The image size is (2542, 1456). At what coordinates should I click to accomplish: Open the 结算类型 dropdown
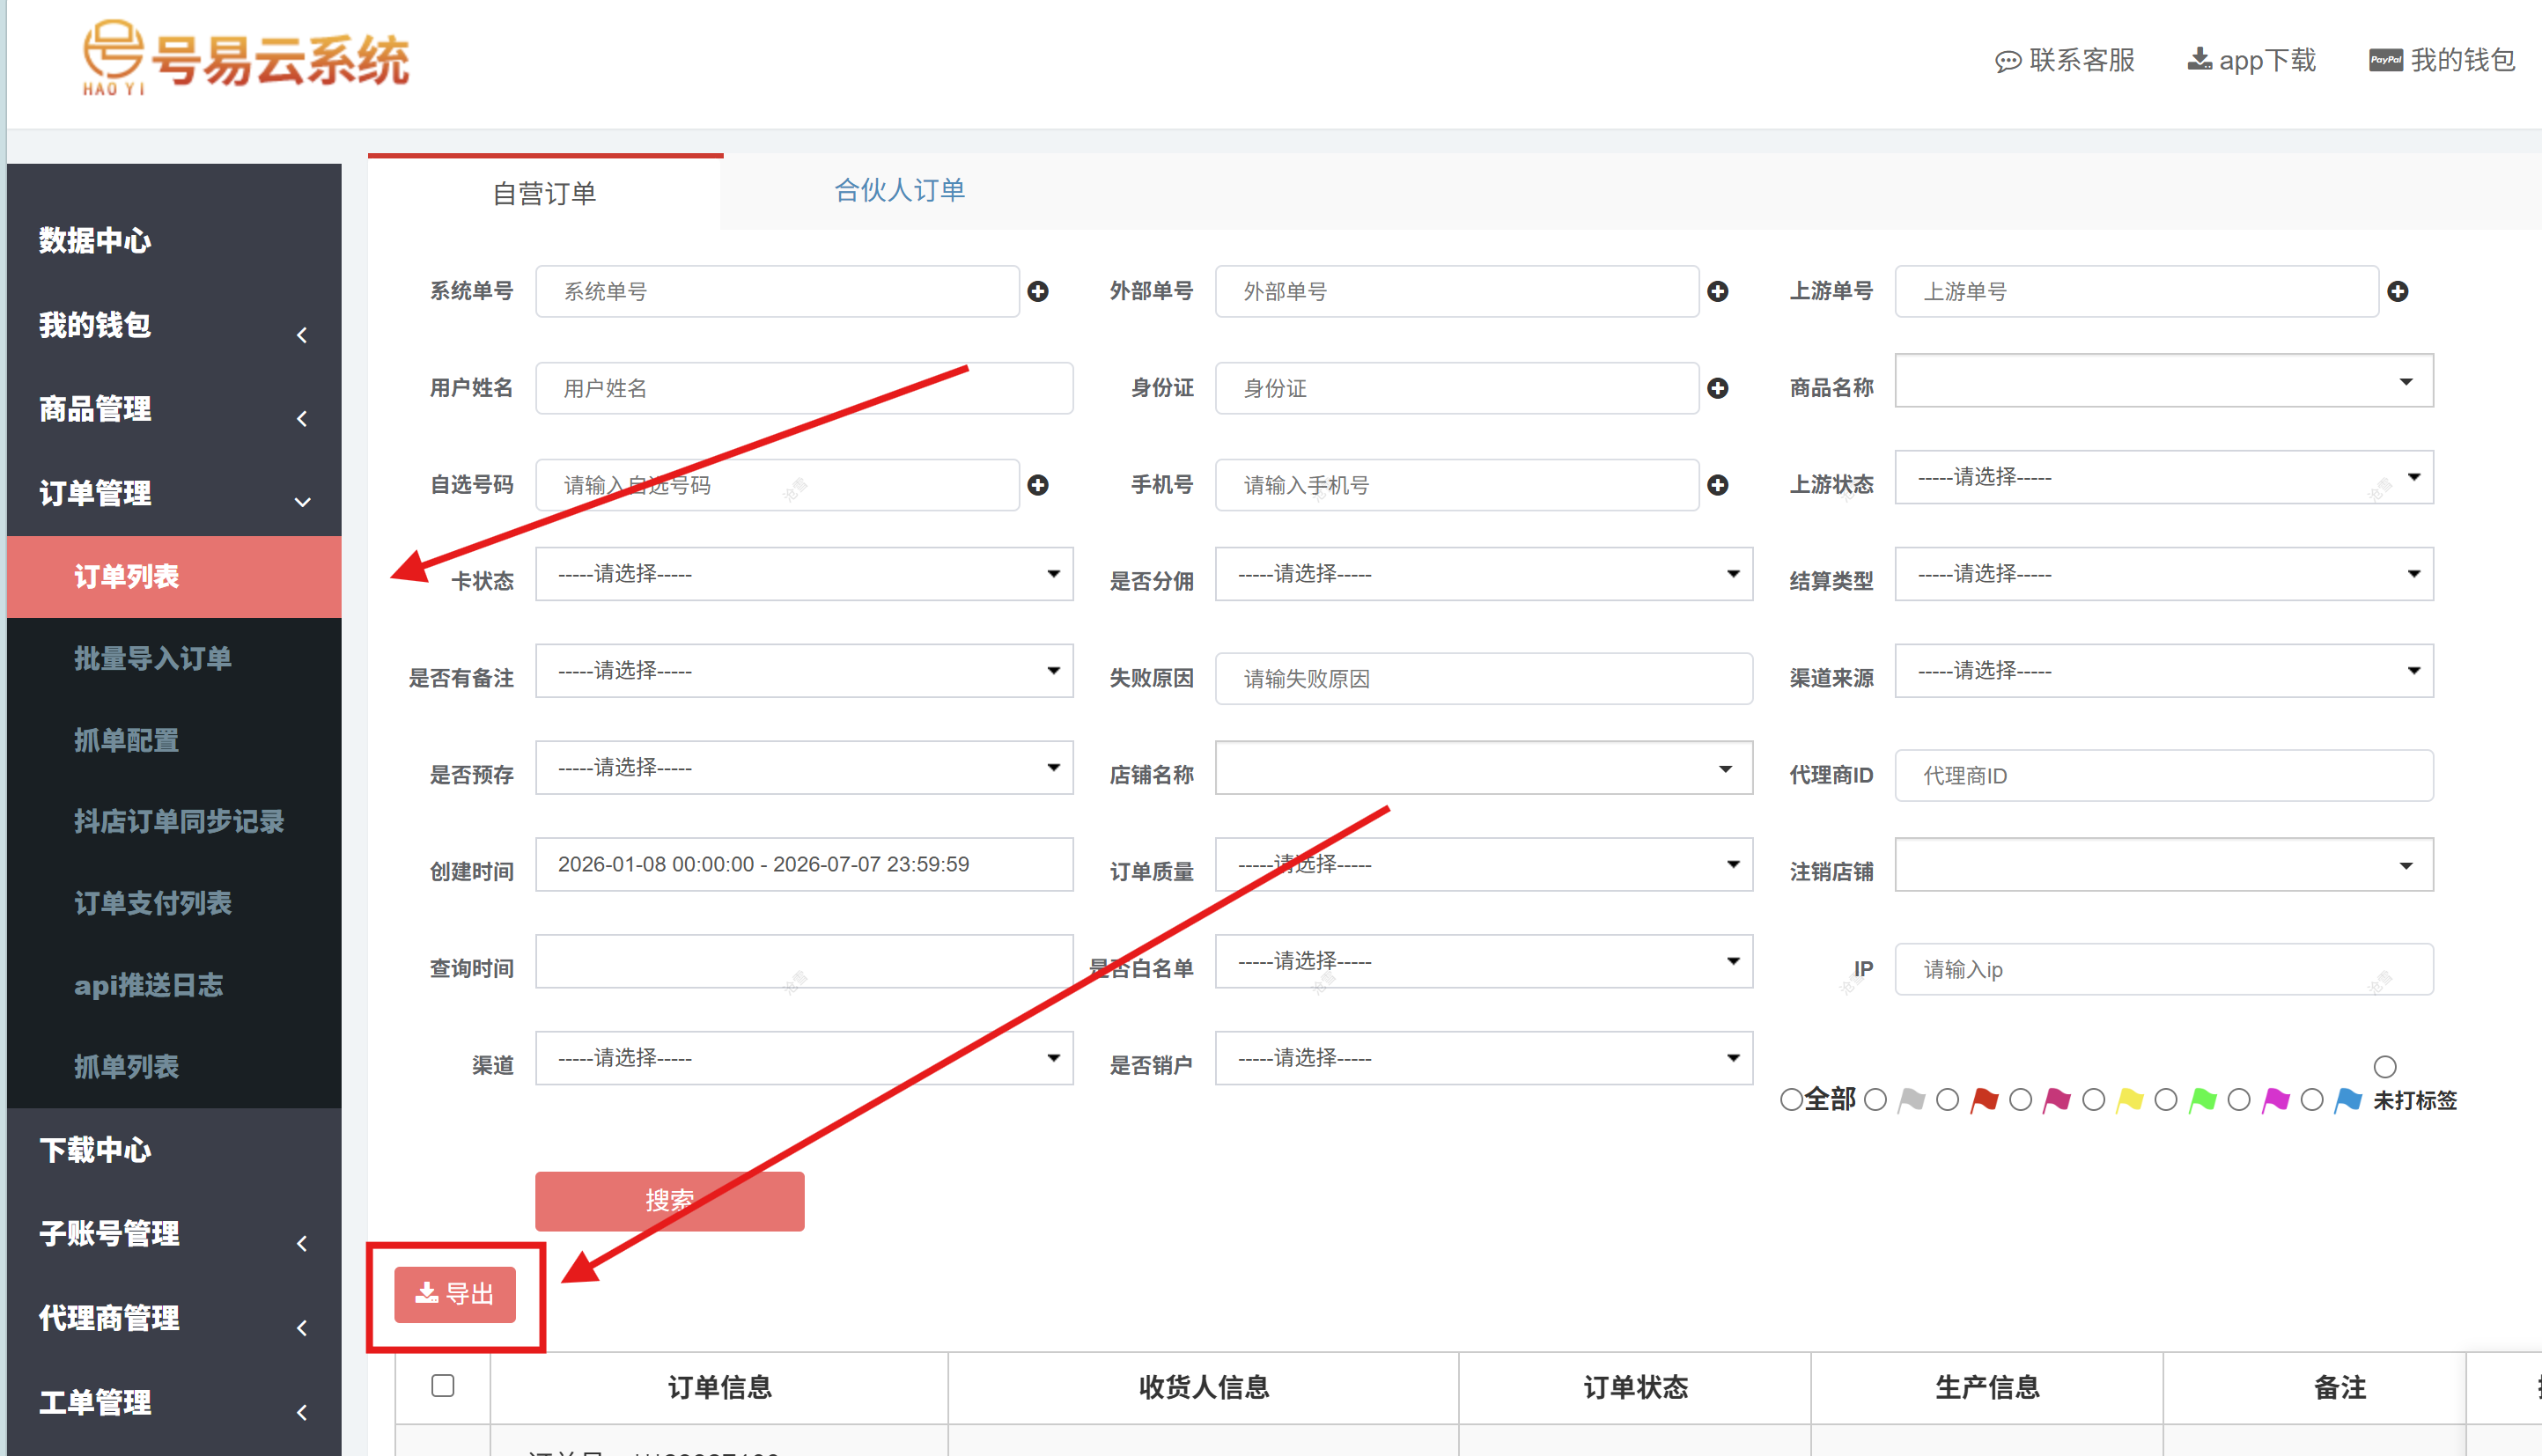tap(2164, 574)
